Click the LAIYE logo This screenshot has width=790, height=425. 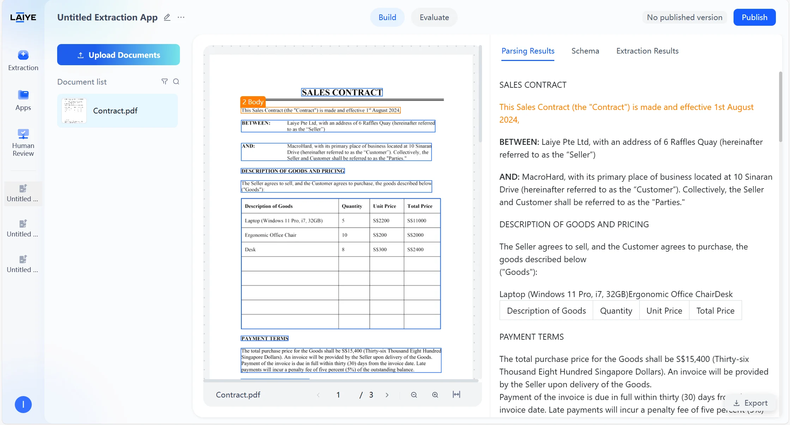23,17
